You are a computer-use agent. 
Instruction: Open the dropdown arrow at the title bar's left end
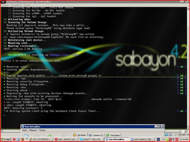tap(3, 2)
